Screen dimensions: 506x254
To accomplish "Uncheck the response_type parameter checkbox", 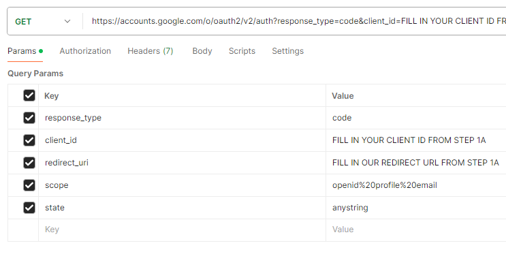I will pos(29,118).
